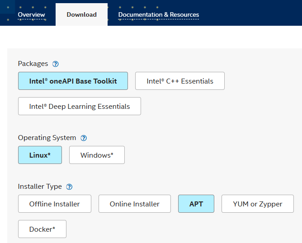Open the Installer Type help icon
Screen dimensions: 302x243
69,187
